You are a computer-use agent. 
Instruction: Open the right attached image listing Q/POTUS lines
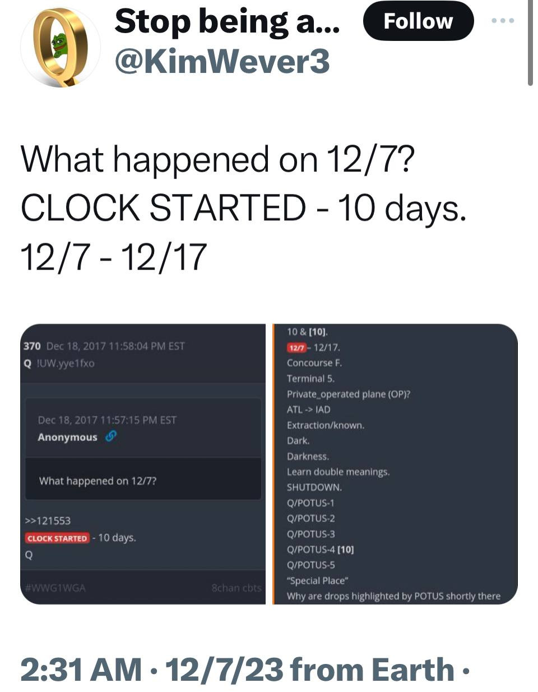click(395, 463)
